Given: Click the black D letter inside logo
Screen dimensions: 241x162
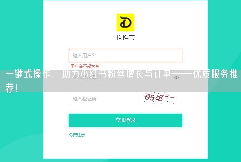Looking at the screenshot, I should click(126, 22).
